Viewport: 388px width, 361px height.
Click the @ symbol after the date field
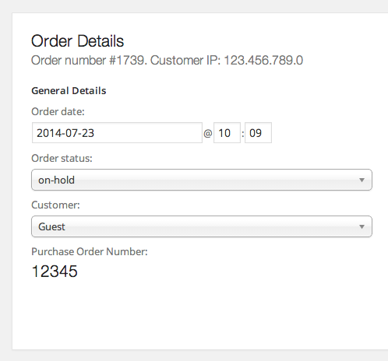pos(208,133)
